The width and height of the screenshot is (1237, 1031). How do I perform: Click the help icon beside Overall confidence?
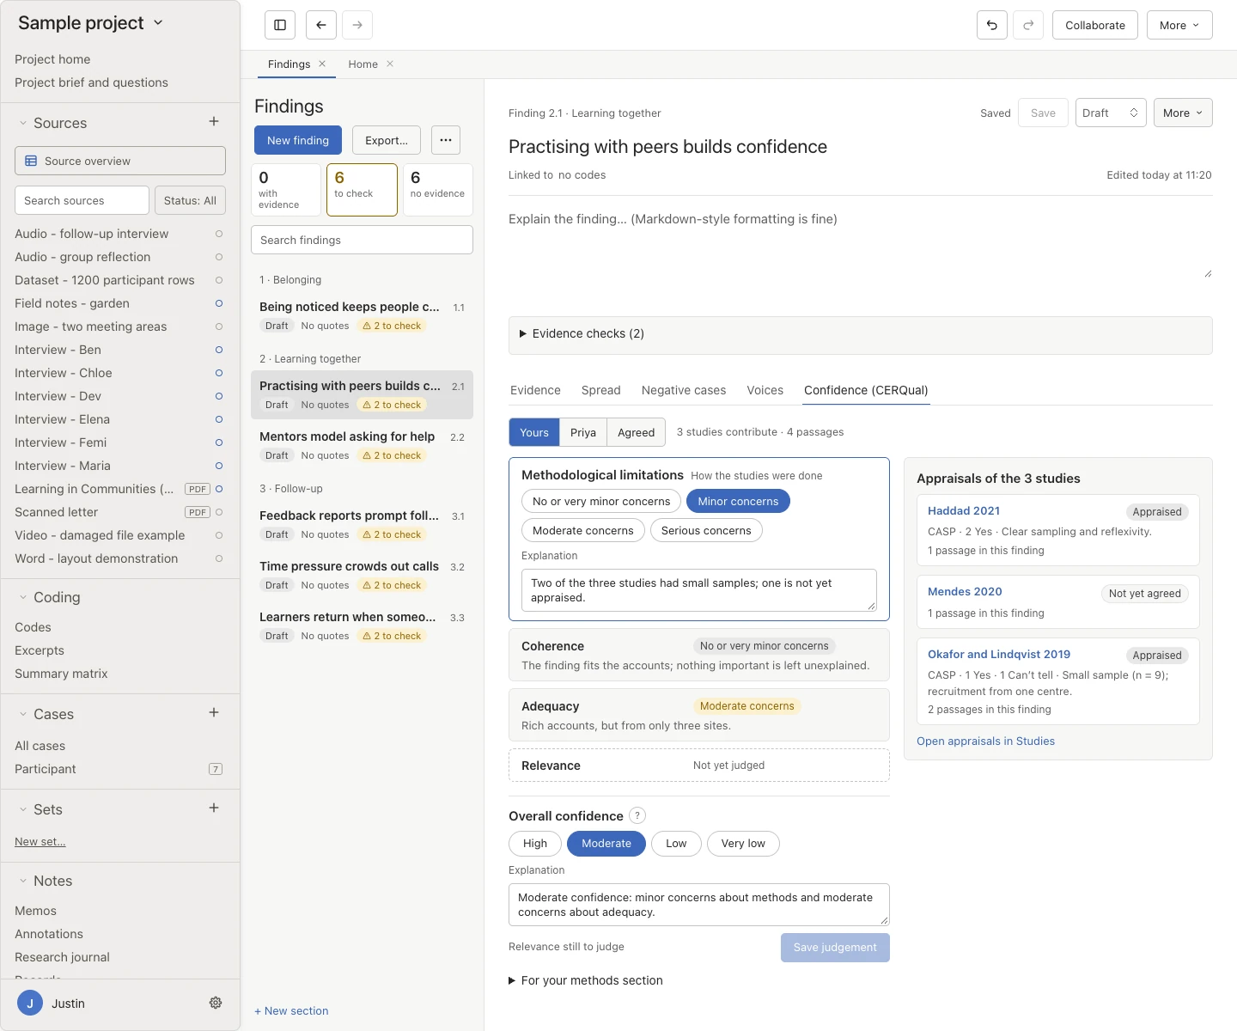pyautogui.click(x=637, y=815)
